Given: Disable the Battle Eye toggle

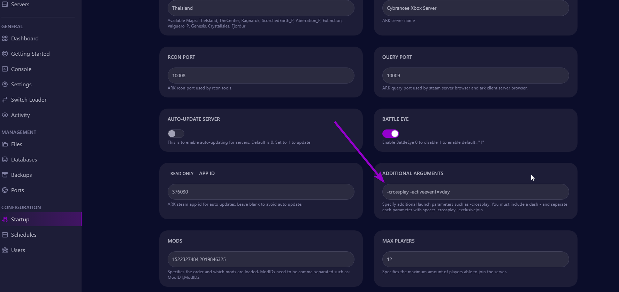Looking at the screenshot, I should click(x=390, y=134).
